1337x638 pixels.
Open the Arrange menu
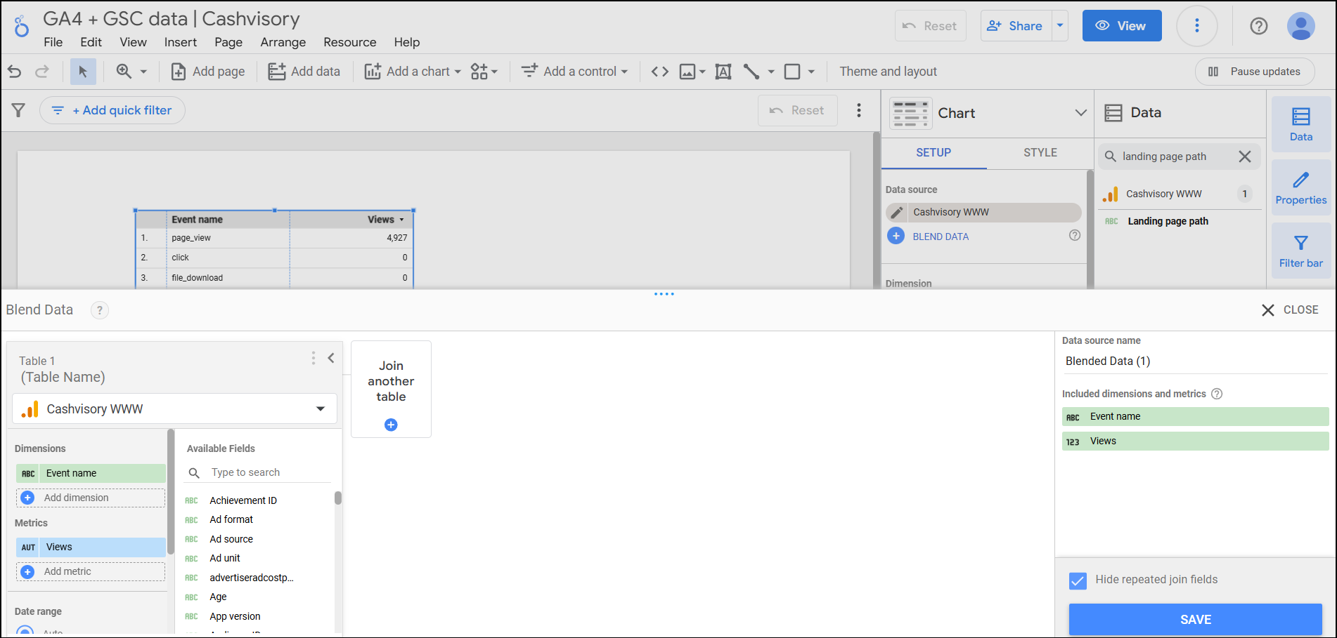[283, 42]
